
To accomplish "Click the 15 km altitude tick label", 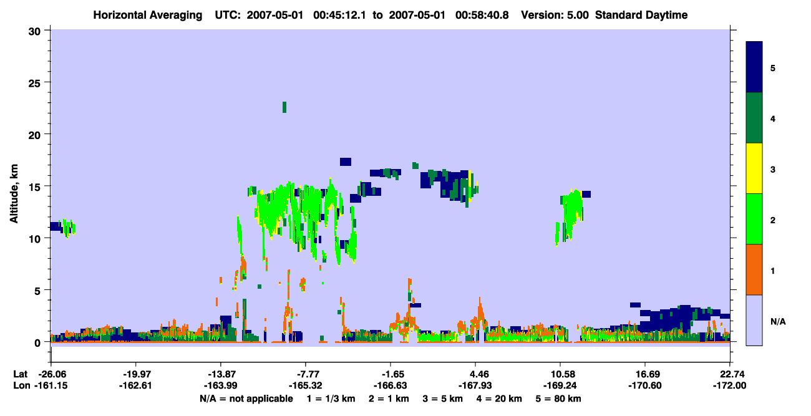I will [x=36, y=186].
